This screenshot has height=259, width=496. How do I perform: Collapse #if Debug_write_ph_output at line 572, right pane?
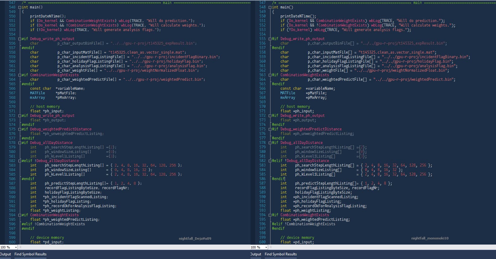click(270, 116)
